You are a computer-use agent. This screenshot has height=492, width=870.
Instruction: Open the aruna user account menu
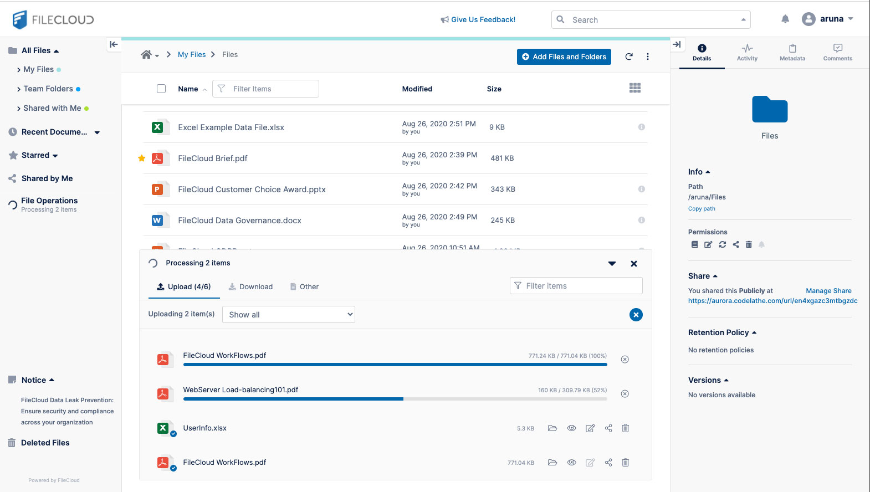coord(827,19)
